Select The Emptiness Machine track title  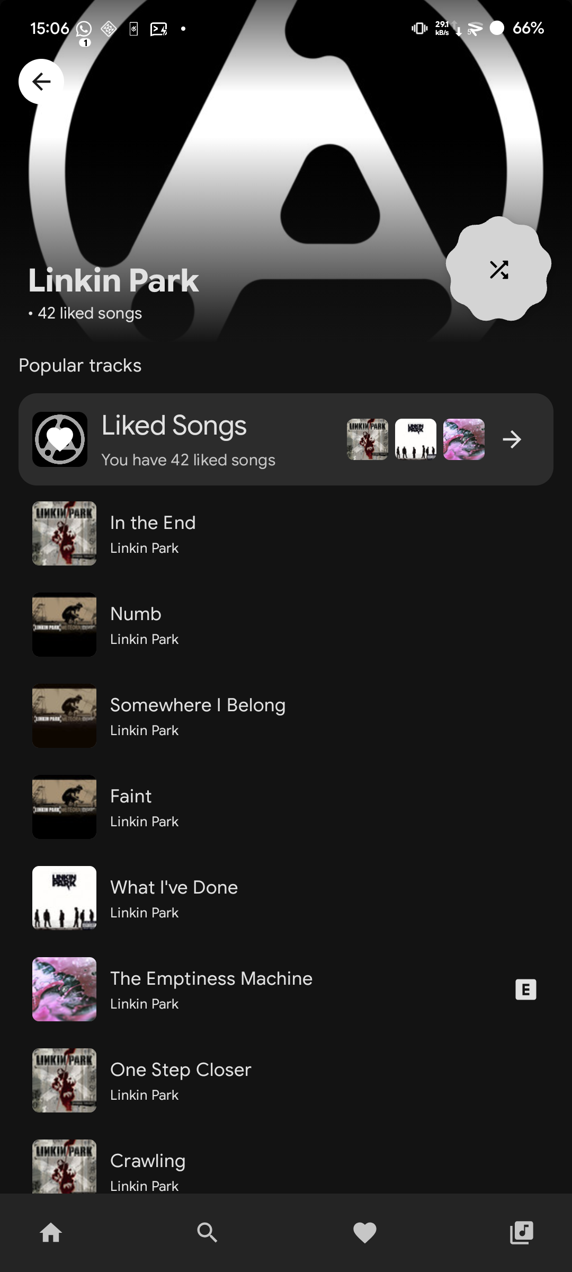click(x=211, y=978)
